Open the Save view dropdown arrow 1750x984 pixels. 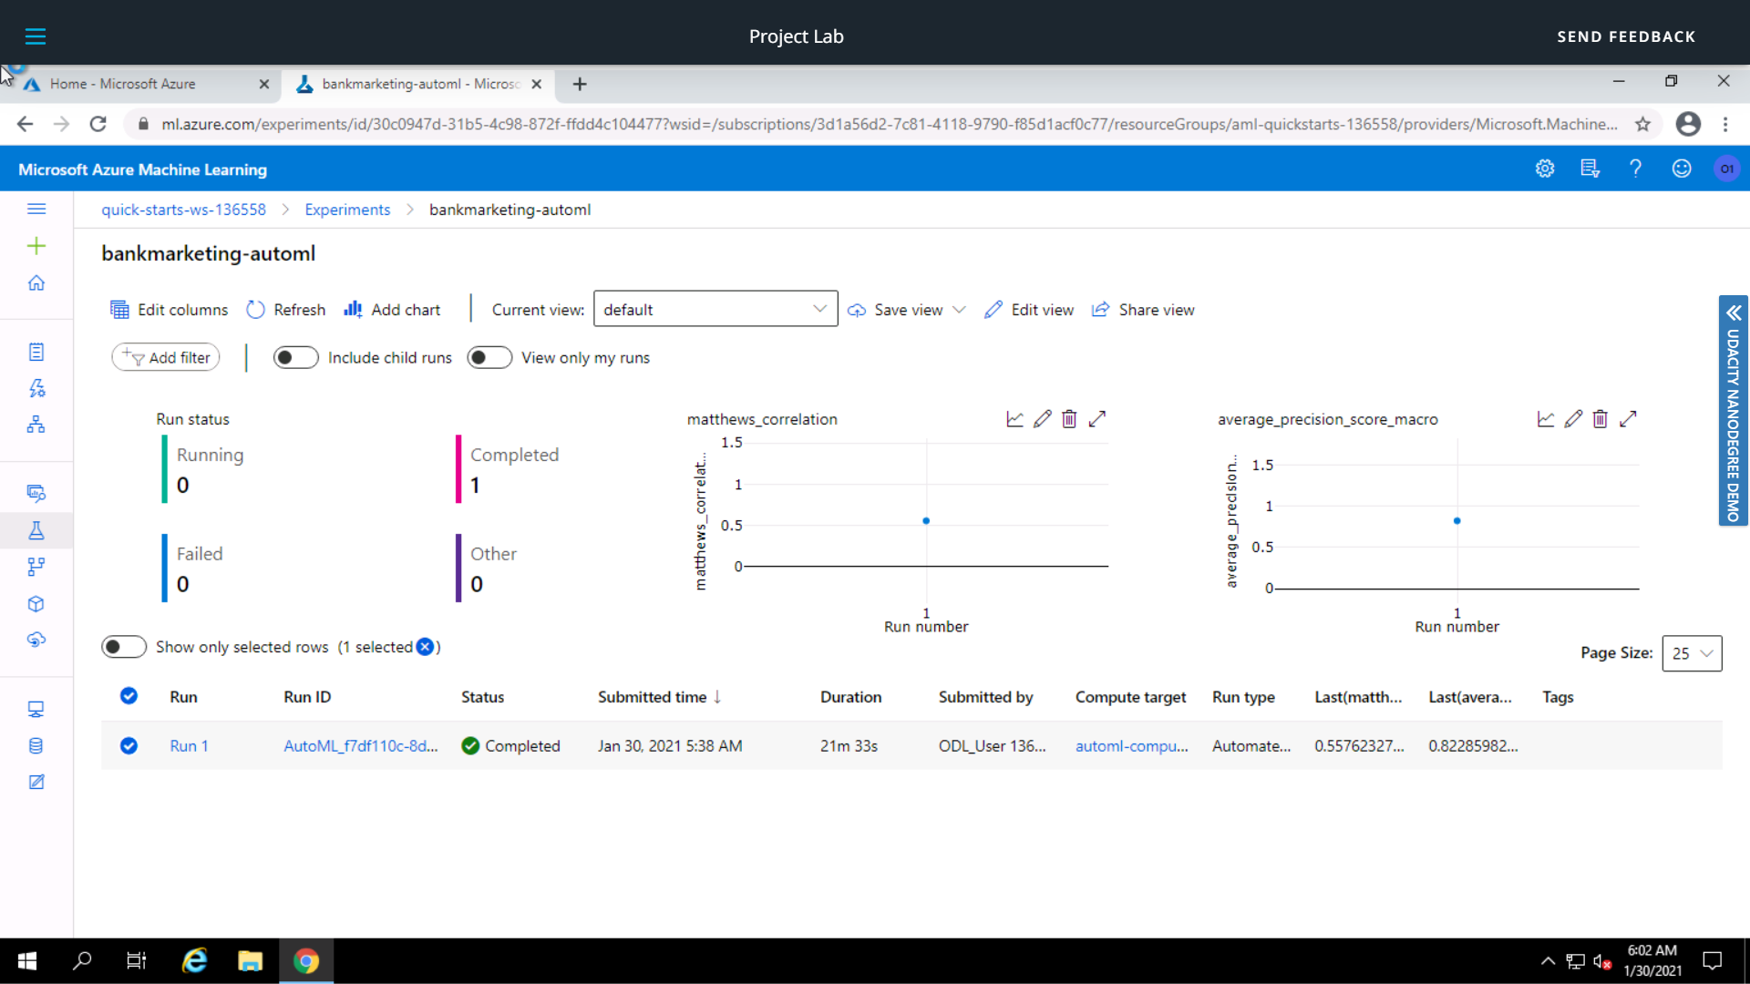tap(960, 309)
